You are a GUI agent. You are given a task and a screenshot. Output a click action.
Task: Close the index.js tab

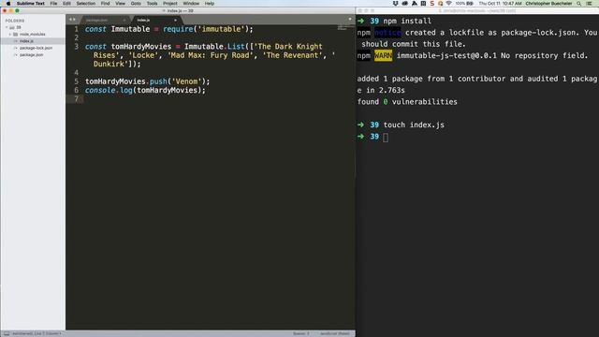[175, 20]
